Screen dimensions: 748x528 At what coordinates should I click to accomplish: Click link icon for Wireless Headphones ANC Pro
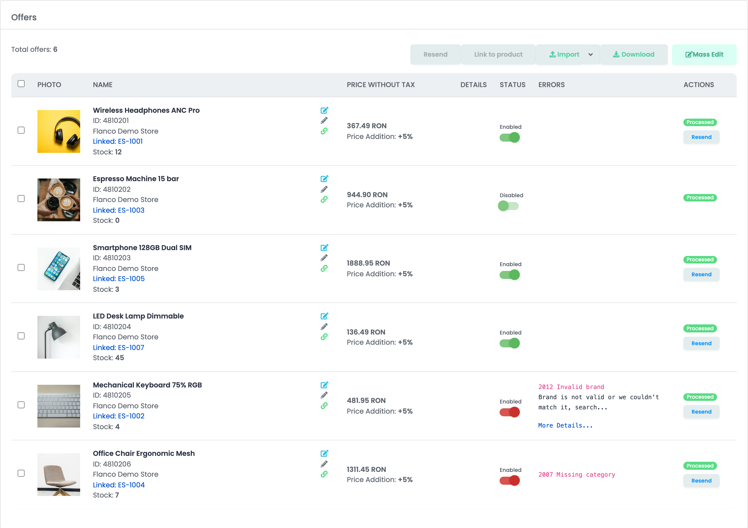pos(324,131)
